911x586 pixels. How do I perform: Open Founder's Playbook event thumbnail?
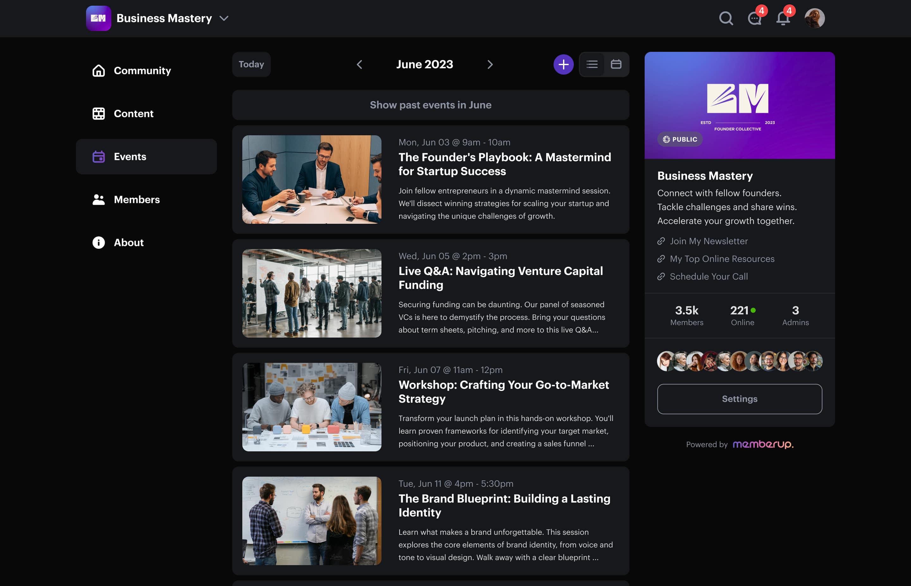tap(311, 180)
